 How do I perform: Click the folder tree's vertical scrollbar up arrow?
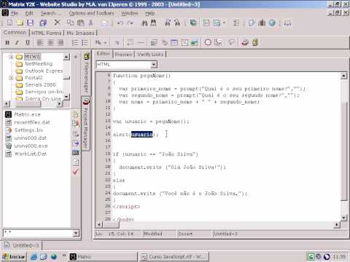[x=66, y=57]
